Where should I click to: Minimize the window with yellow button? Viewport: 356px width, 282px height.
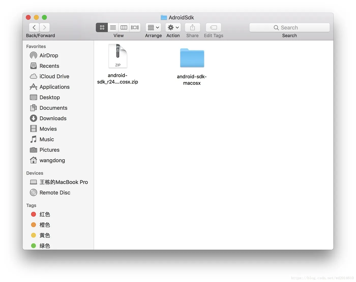pyautogui.click(x=36, y=17)
